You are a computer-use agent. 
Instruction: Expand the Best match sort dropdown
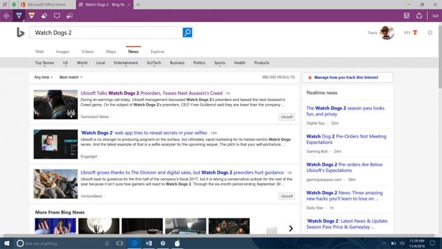pos(71,77)
